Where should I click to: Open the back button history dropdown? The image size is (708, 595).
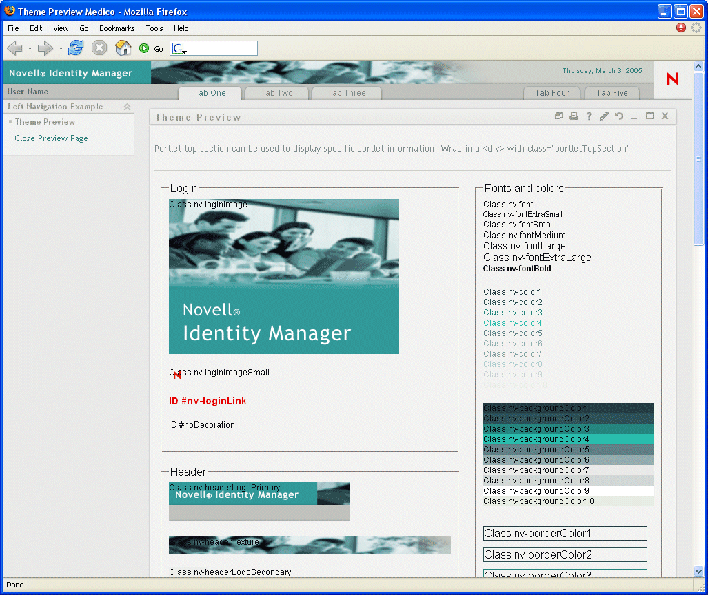click(x=30, y=49)
